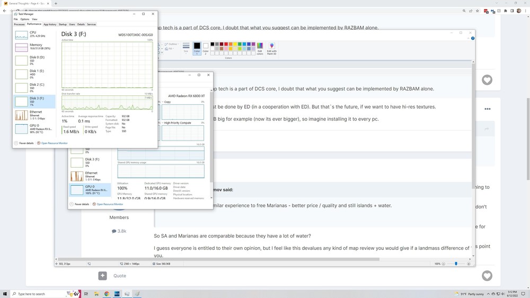Open Chrome extensions puzzle icon
Image resolution: width=530 pixels, height=298 pixels.
[505, 11]
